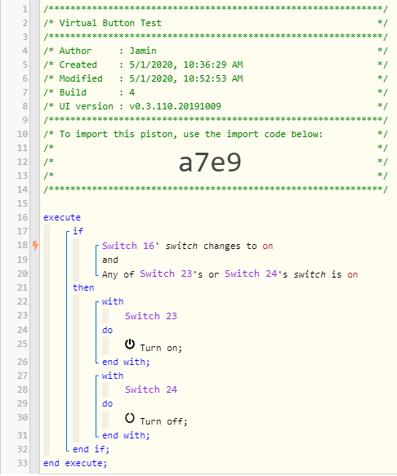Select the second 'with' block keyword
Image resolution: width=397 pixels, height=476 pixels.
point(113,376)
